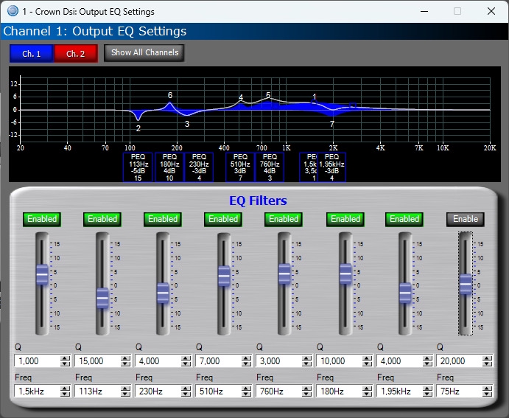The width and height of the screenshot is (509, 418).
Task: Click the spinner arrows of Freq 1,95kHz
Action: pyautogui.click(x=427, y=391)
